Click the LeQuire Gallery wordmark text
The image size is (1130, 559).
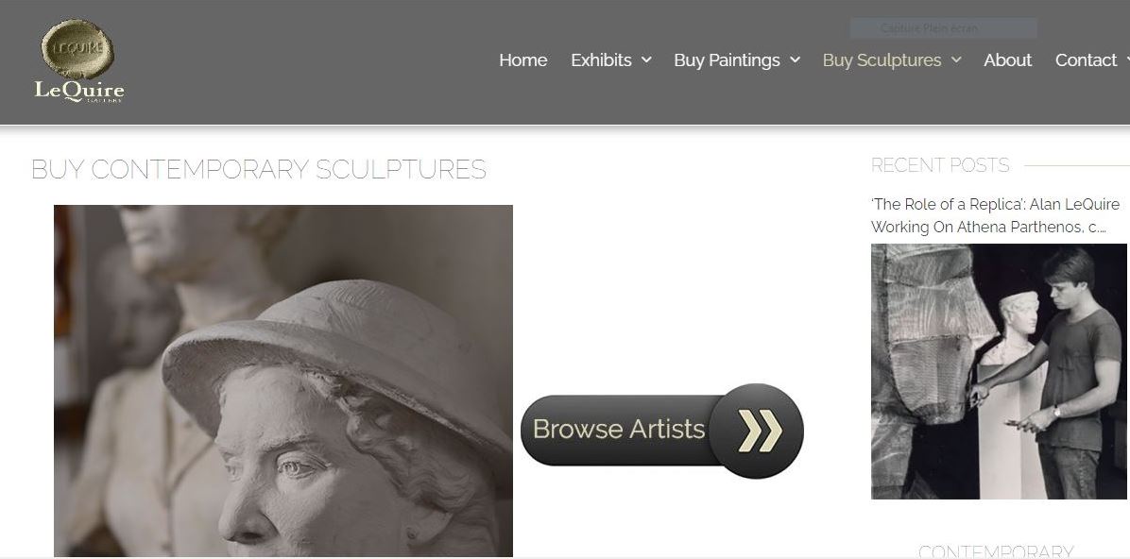pyautogui.click(x=79, y=93)
